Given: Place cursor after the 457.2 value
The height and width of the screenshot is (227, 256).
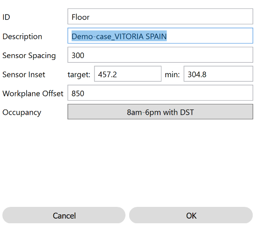Looking at the screenshot, I should (117, 74).
